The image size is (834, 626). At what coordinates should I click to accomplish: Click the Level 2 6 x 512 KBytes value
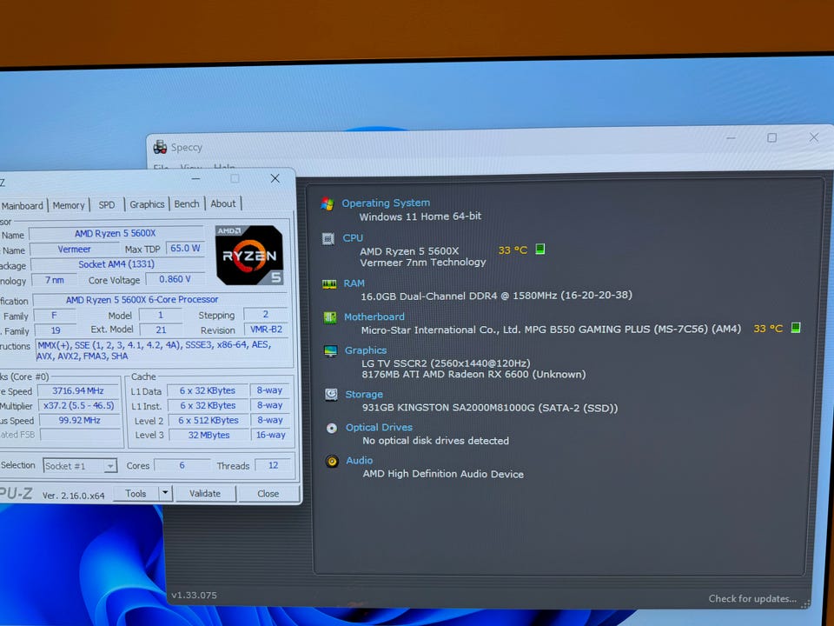pyautogui.click(x=208, y=420)
